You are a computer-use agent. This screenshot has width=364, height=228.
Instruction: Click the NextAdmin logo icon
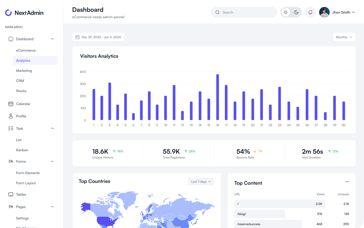click(8, 12)
